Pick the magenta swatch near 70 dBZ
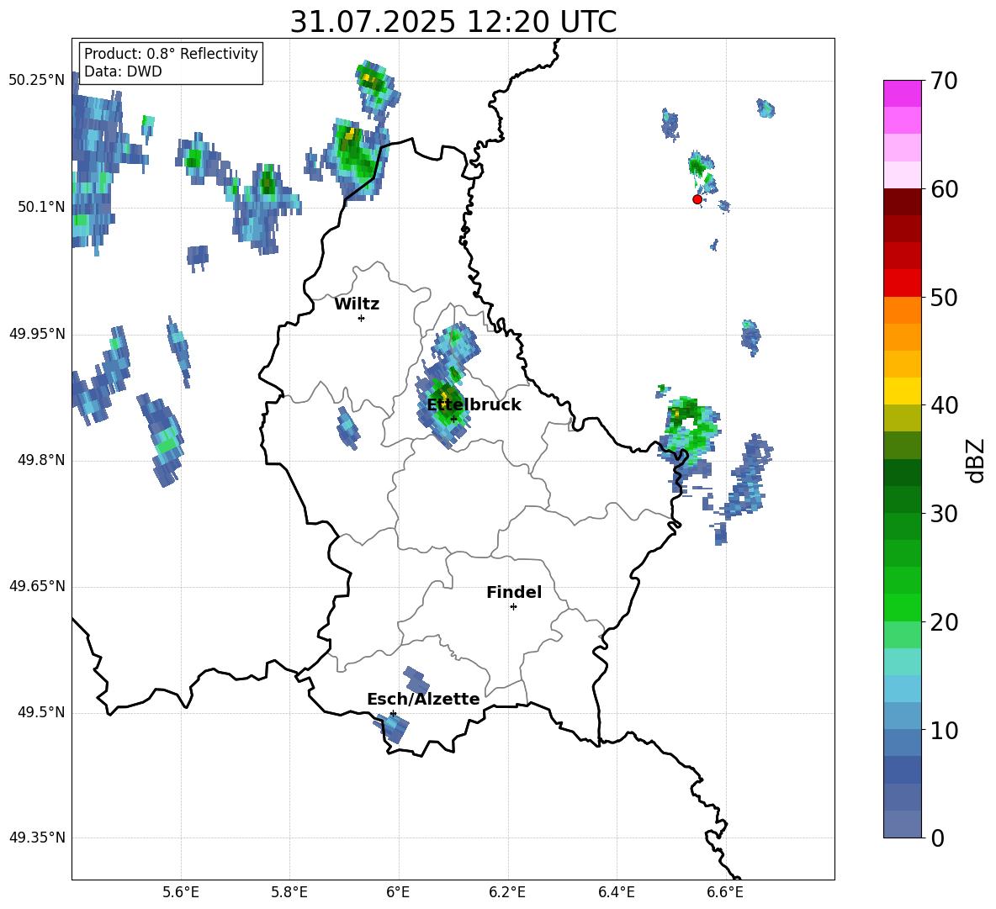The image size is (996, 909). click(x=902, y=94)
